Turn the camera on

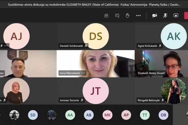pyautogui.click(x=155, y=16)
